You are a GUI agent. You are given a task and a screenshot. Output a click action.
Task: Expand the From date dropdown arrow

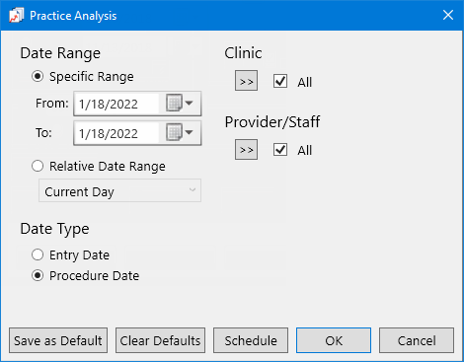tap(189, 104)
